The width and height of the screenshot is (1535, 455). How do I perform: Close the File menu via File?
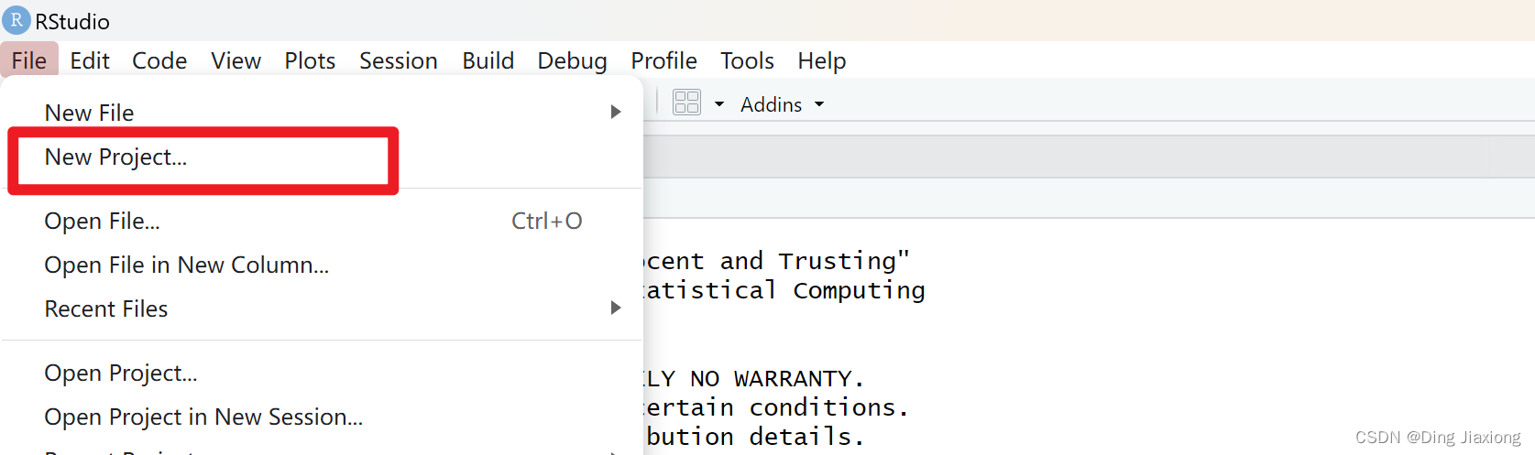(x=29, y=60)
